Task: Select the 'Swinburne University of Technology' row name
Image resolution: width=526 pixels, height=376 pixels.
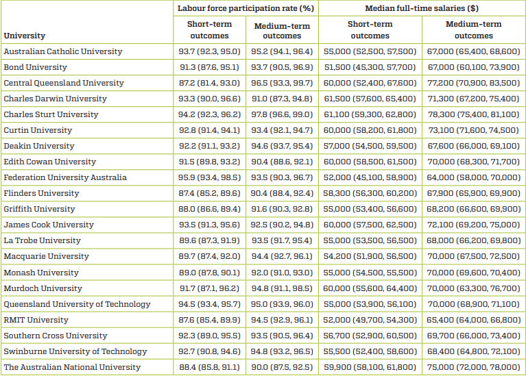Action: pyautogui.click(x=75, y=351)
